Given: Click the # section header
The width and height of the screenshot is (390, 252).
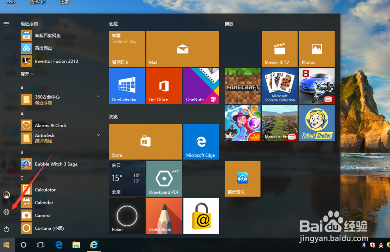Looking at the screenshot, I should click(x=22, y=88).
